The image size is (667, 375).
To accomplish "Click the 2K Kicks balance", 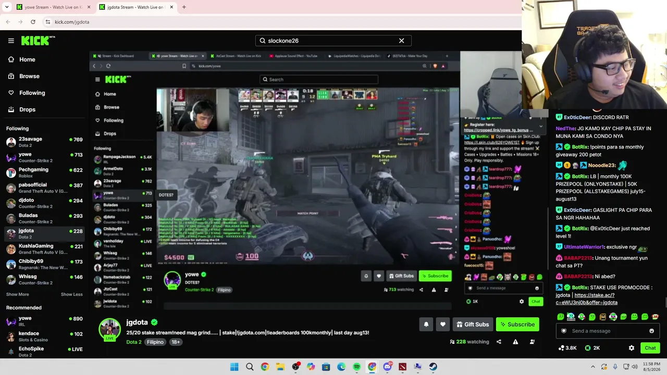I will point(592,348).
